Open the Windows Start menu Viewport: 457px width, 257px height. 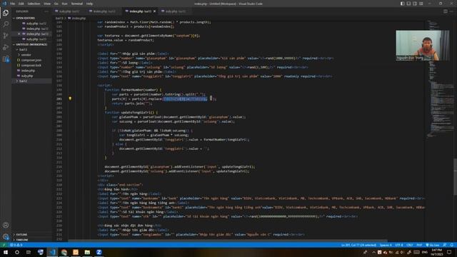pos(6,252)
